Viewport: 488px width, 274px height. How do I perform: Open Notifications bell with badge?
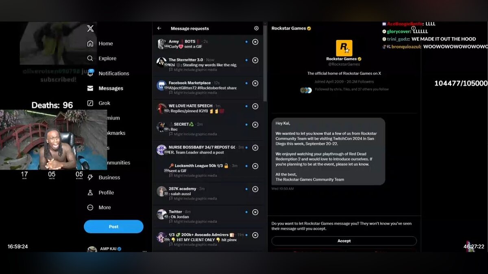(x=90, y=73)
